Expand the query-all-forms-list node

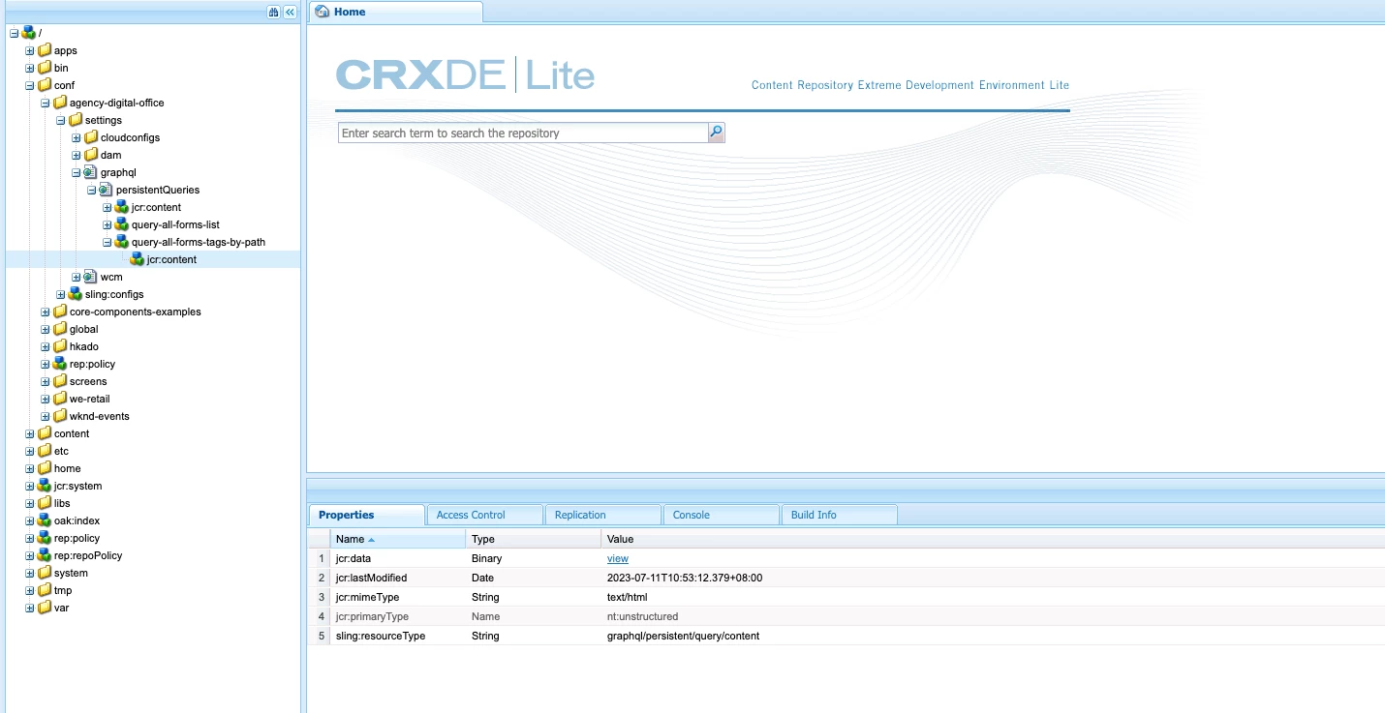pos(108,225)
